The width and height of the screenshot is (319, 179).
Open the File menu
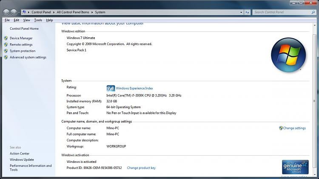(x=7, y=20)
